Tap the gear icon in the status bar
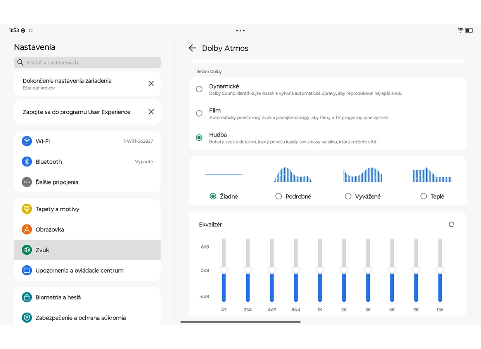Viewport: 481px width, 349px height. (x=23, y=30)
